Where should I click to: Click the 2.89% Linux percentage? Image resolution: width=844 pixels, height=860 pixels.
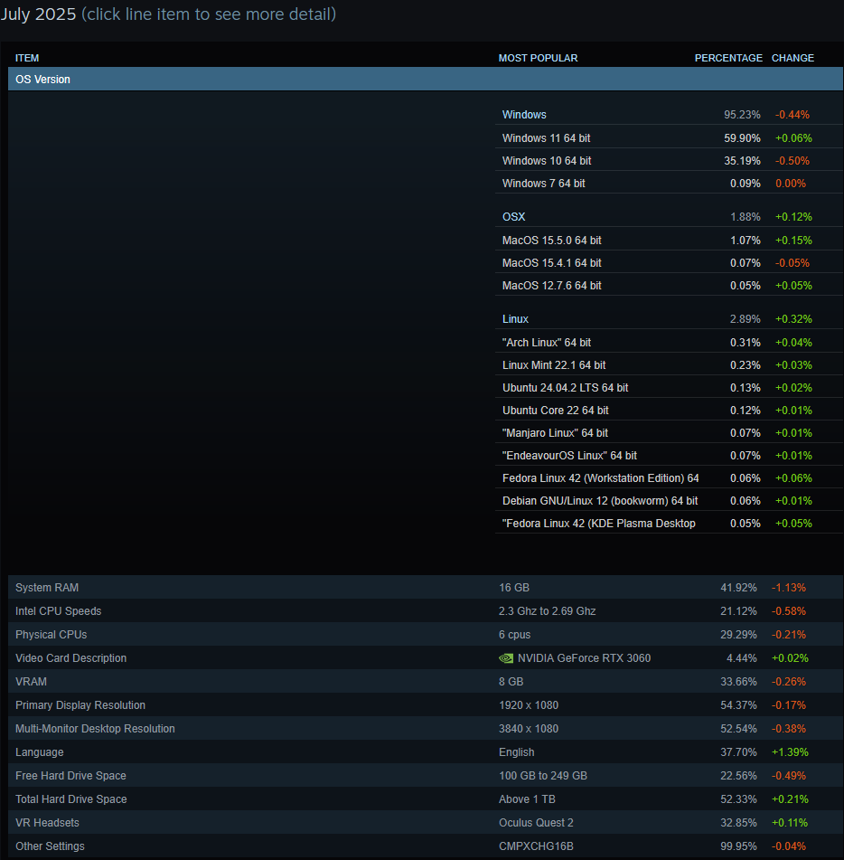(x=745, y=318)
